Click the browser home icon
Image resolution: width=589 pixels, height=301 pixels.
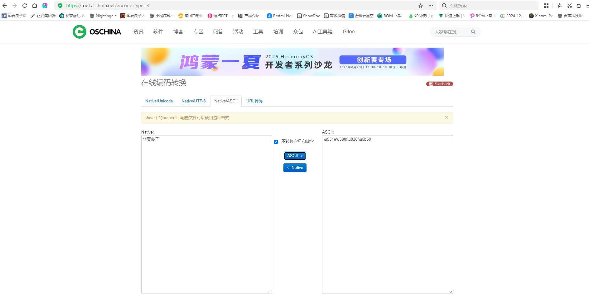point(35,6)
